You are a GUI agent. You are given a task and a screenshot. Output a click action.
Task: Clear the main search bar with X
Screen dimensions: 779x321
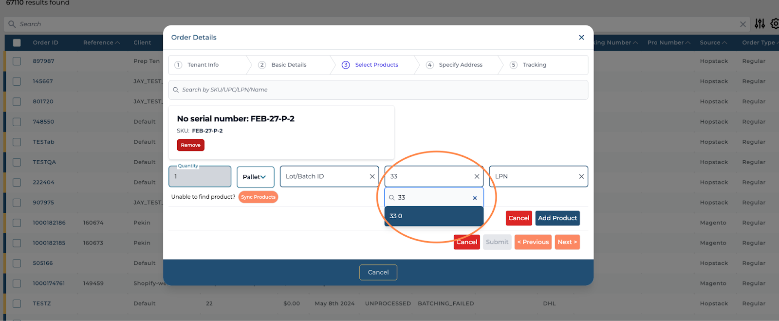(742, 24)
